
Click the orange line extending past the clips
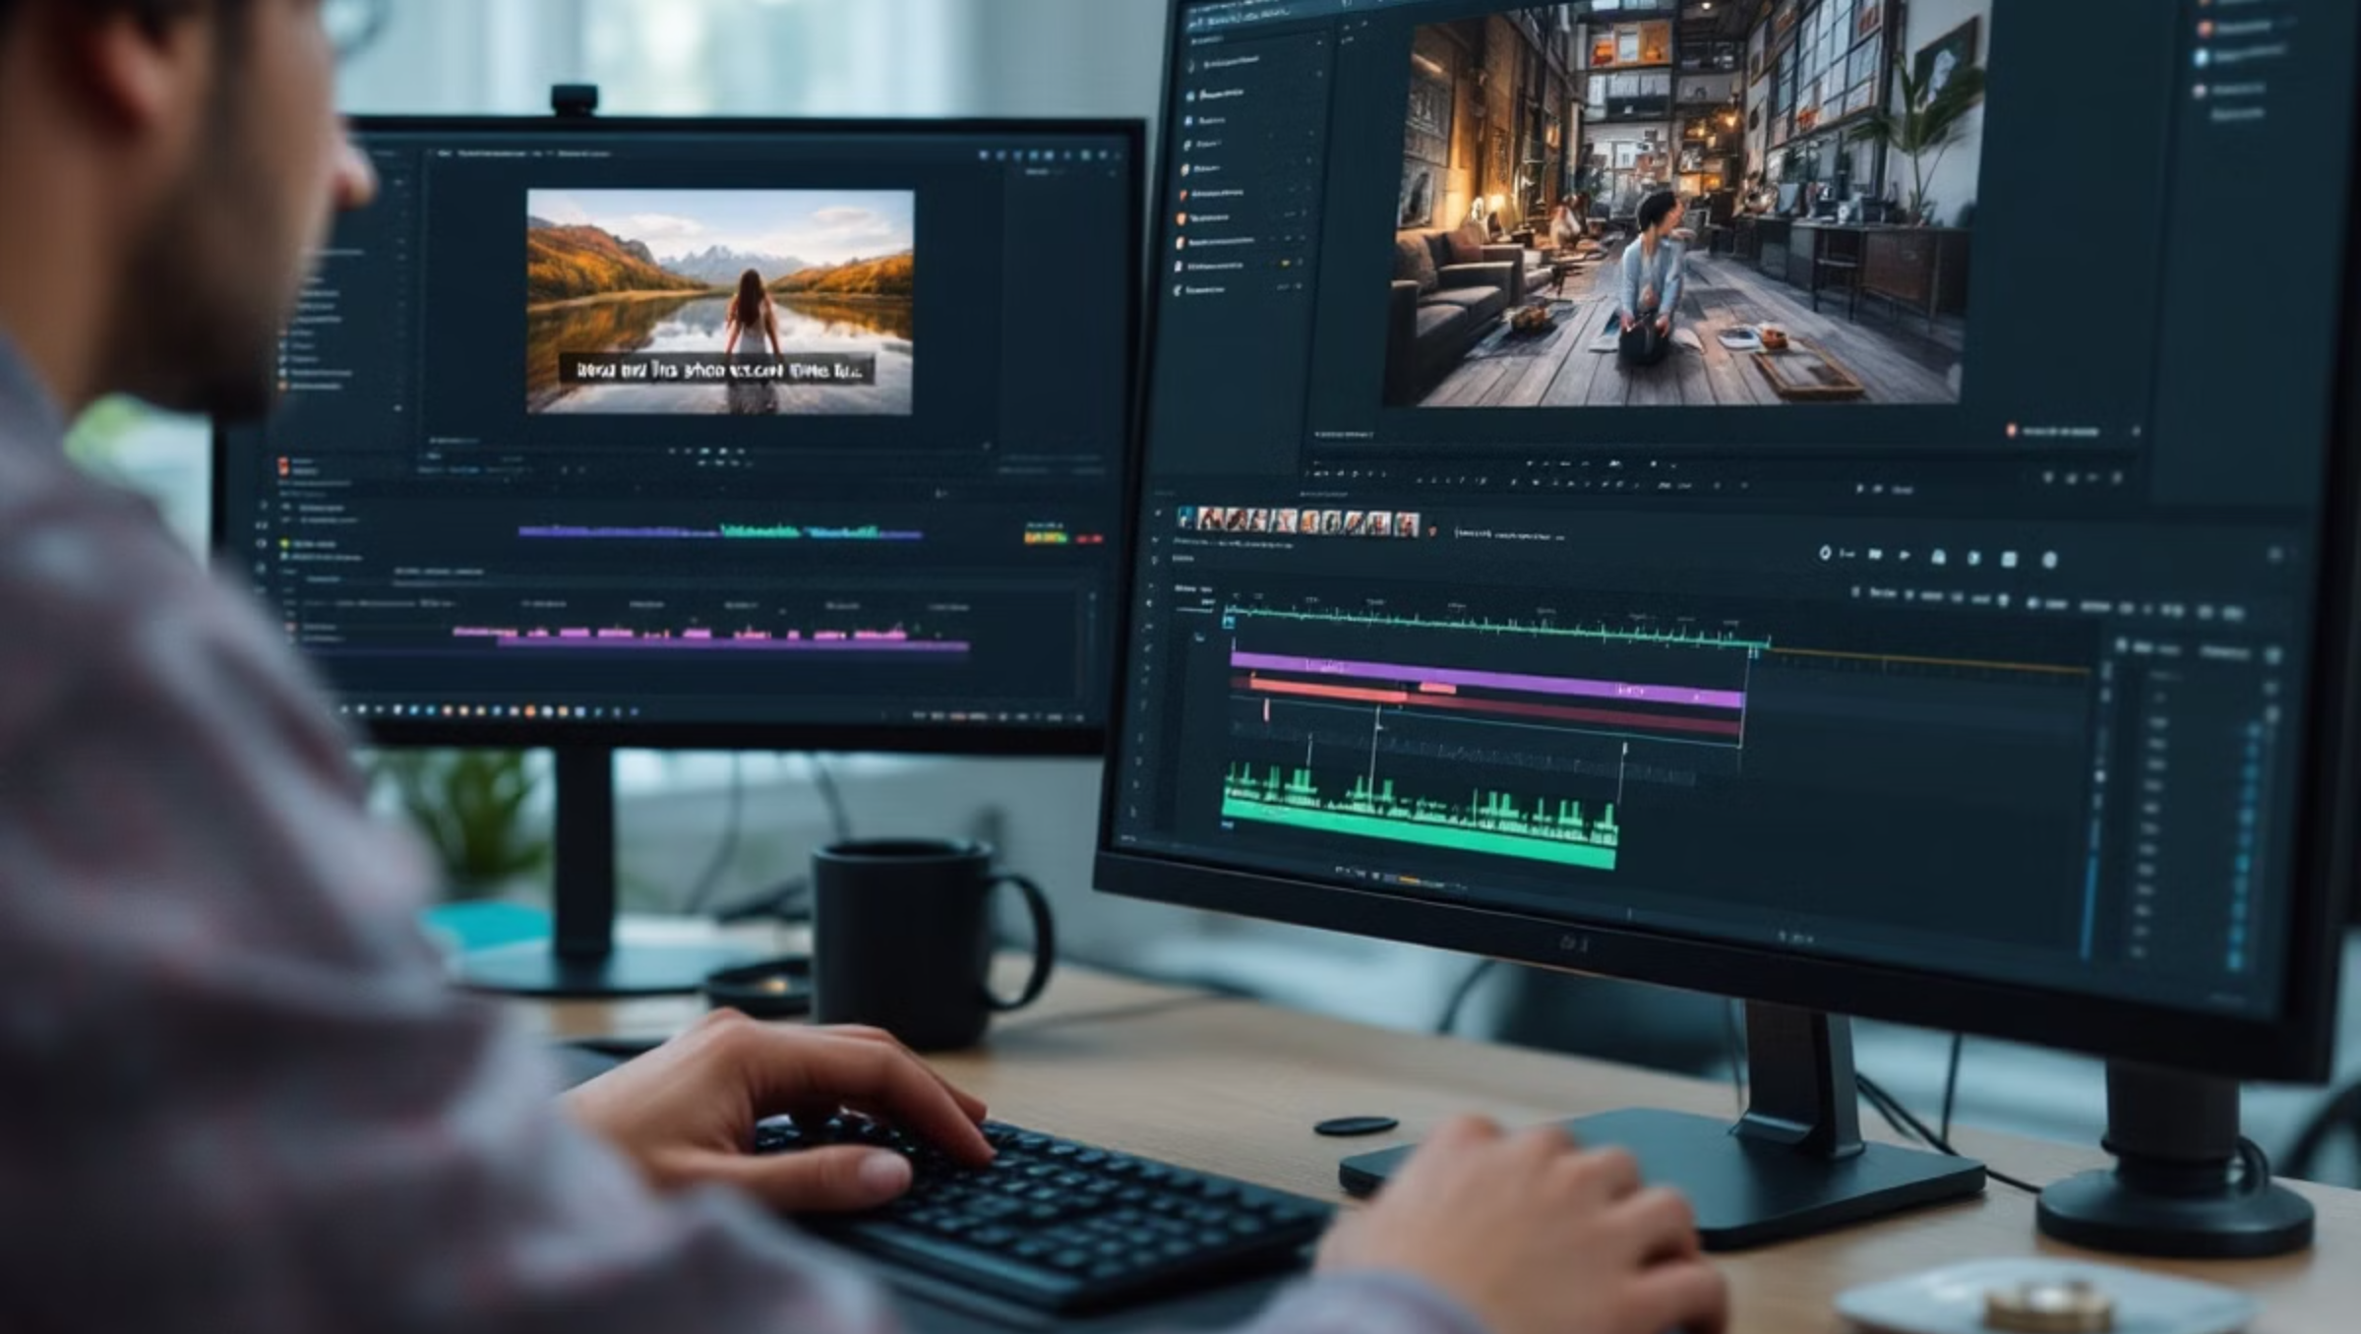click(x=1928, y=660)
